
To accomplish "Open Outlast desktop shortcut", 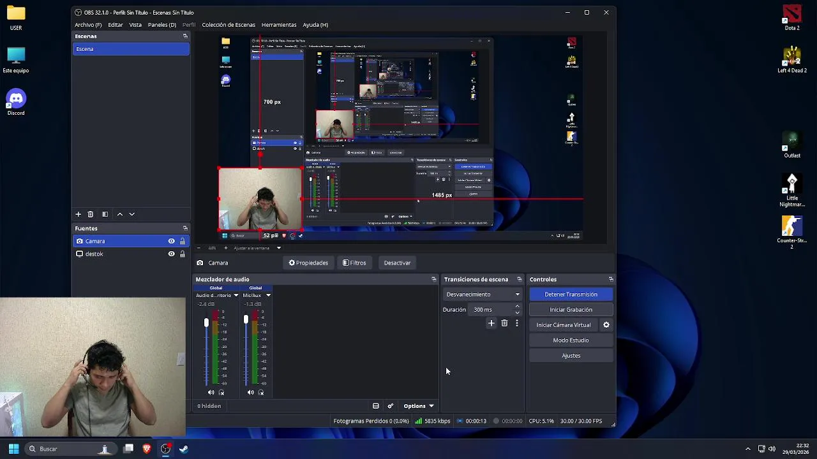I will [792, 145].
